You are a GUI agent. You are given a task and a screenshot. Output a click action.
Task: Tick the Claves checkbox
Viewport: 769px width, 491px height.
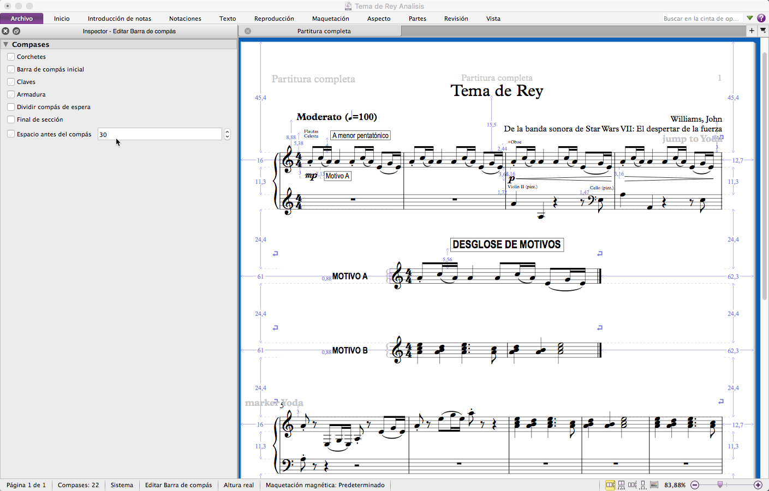11,82
